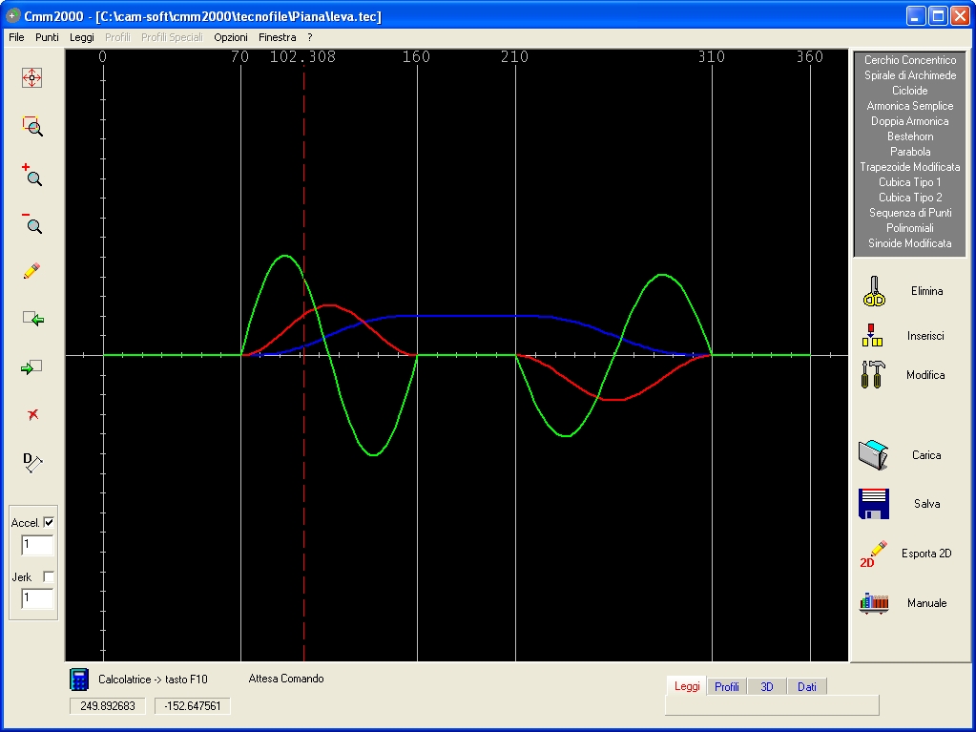Select Spirale di Archimede law
976x732 pixels.
tap(910, 75)
